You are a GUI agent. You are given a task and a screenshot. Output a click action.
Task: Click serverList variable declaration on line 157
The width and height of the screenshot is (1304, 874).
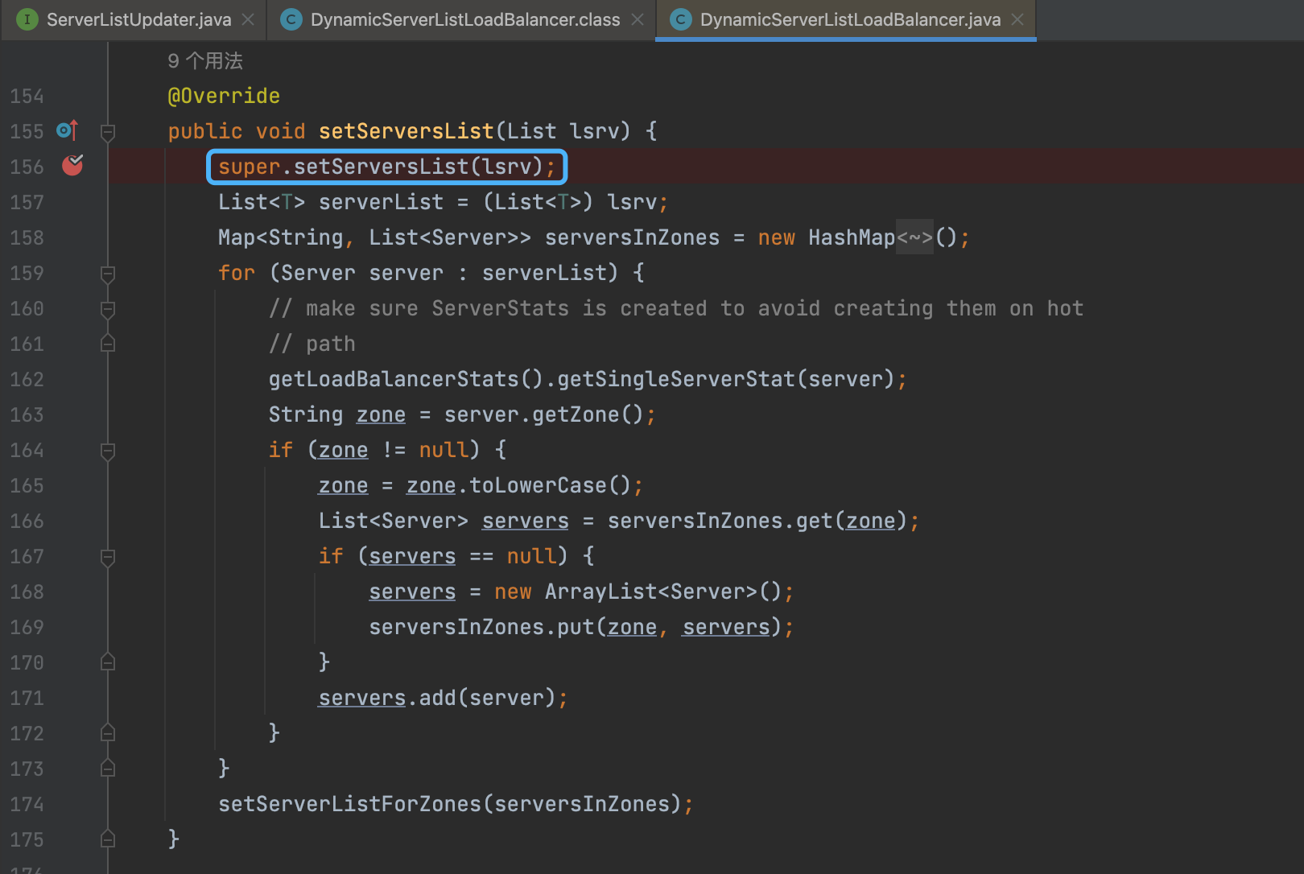coord(381,202)
